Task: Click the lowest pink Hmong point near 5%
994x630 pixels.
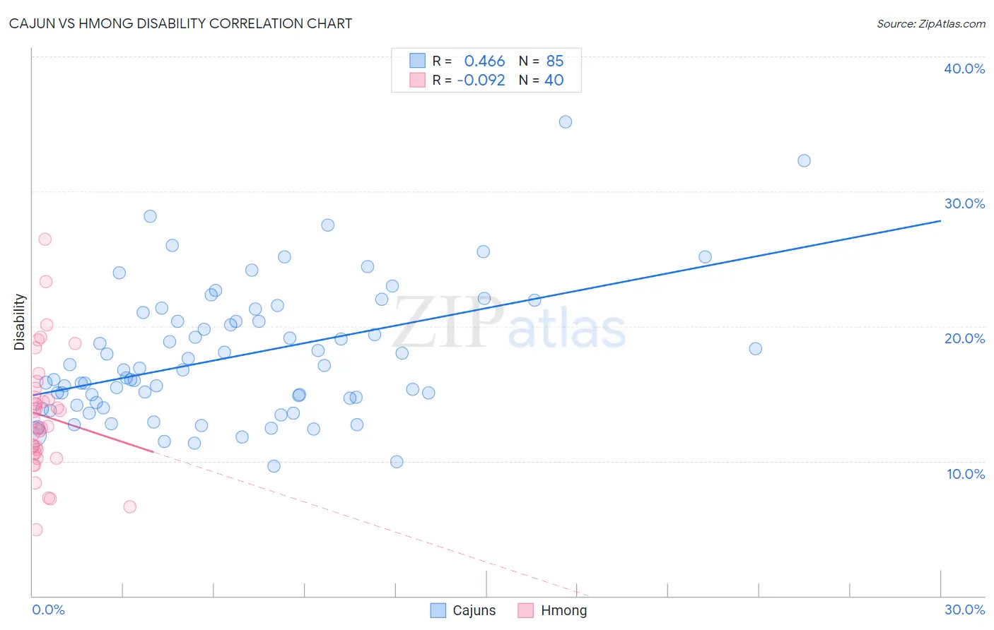Action: coord(36,530)
